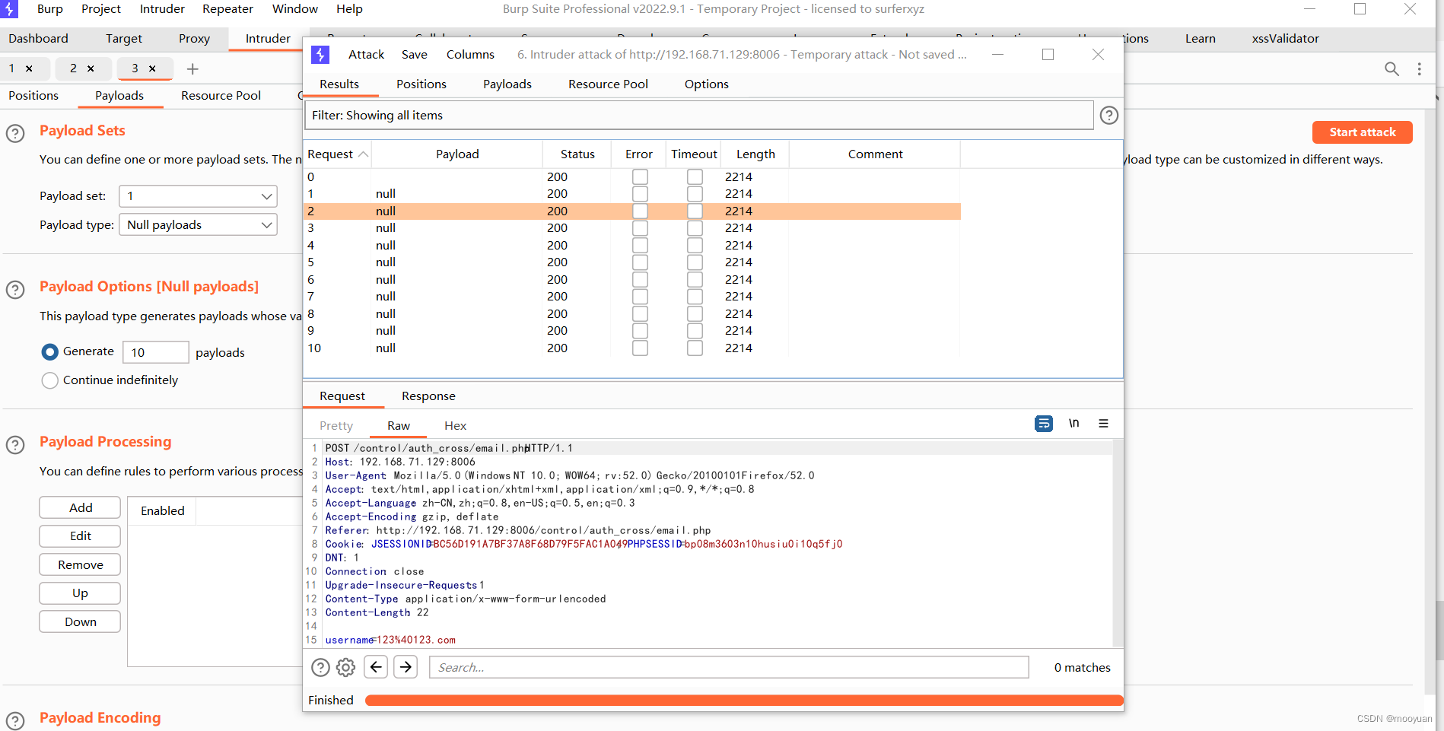The width and height of the screenshot is (1444, 731).
Task: Toggle Error checkbox for request 7
Action: point(640,297)
